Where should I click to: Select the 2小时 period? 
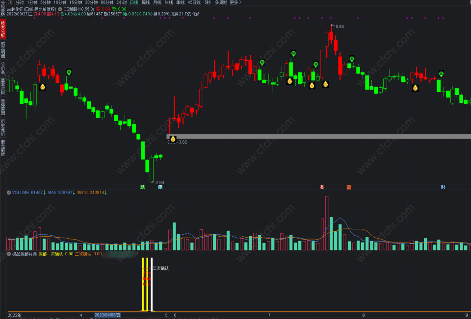click(x=121, y=2)
